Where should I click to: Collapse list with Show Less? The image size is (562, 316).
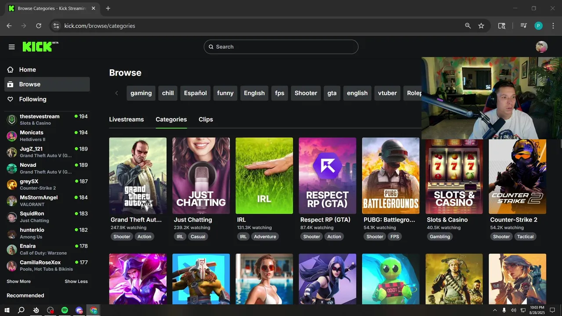coord(76,281)
